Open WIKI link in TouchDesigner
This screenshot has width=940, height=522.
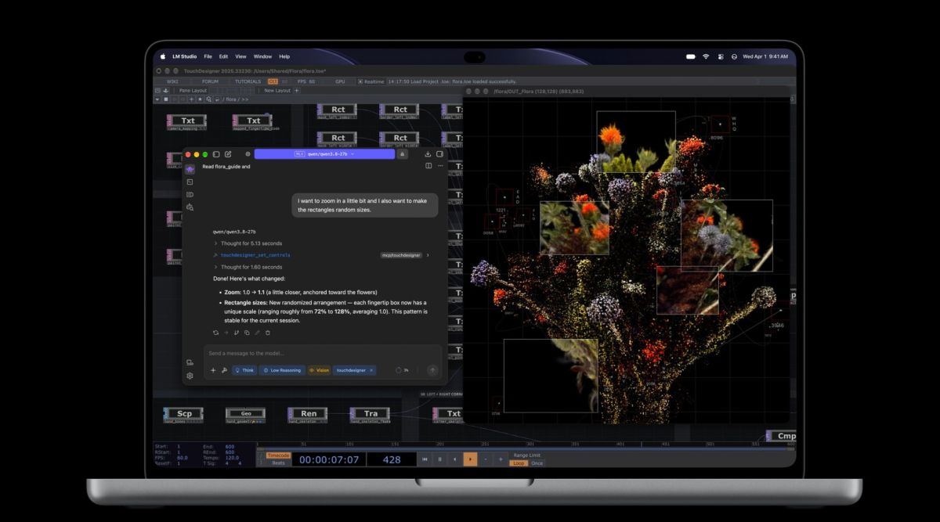tap(172, 81)
